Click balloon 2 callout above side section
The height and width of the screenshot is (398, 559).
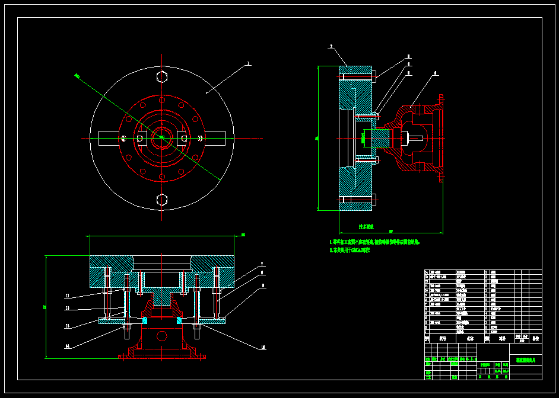coord(331,46)
